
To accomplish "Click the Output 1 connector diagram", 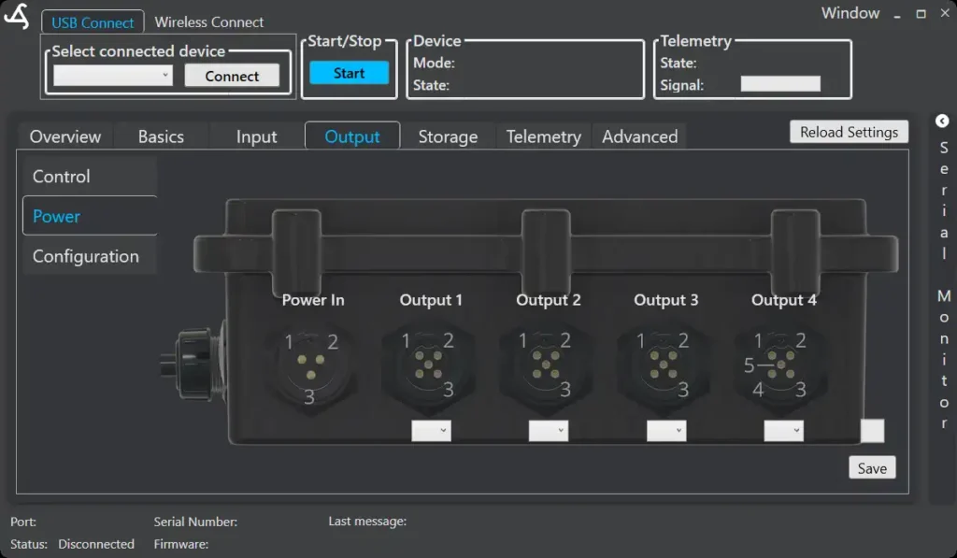I will pos(431,360).
